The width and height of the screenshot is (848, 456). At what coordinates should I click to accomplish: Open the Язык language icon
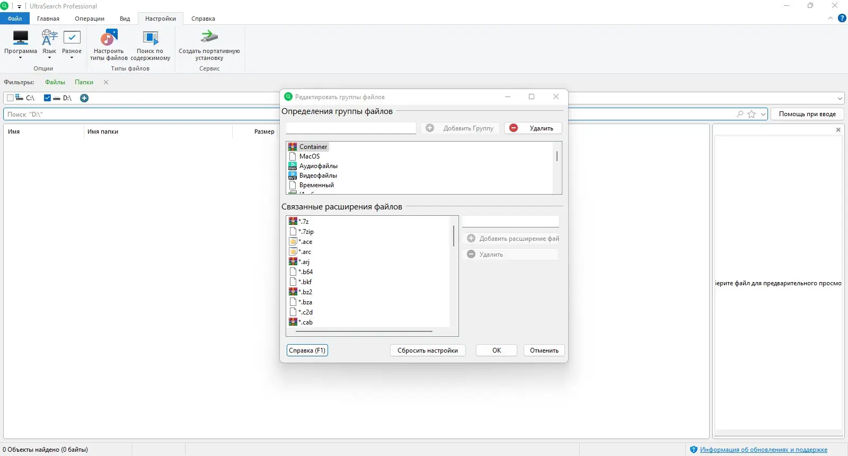click(x=49, y=38)
